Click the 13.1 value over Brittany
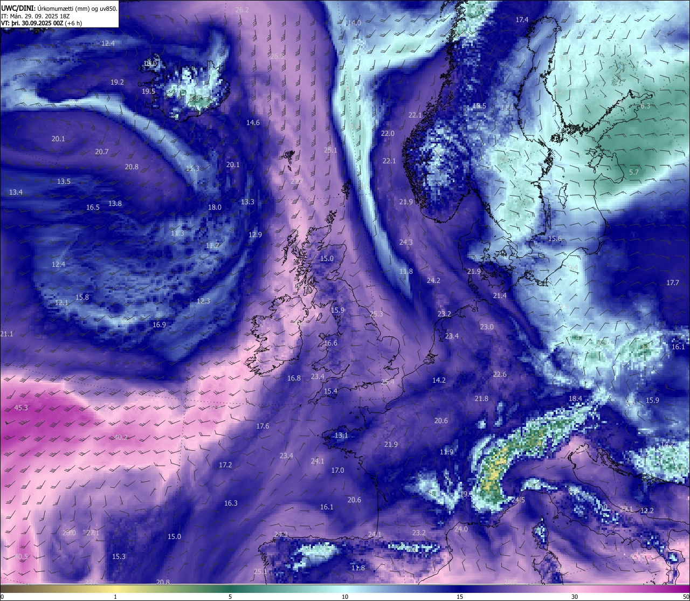This screenshot has width=690, height=601. tap(341, 436)
